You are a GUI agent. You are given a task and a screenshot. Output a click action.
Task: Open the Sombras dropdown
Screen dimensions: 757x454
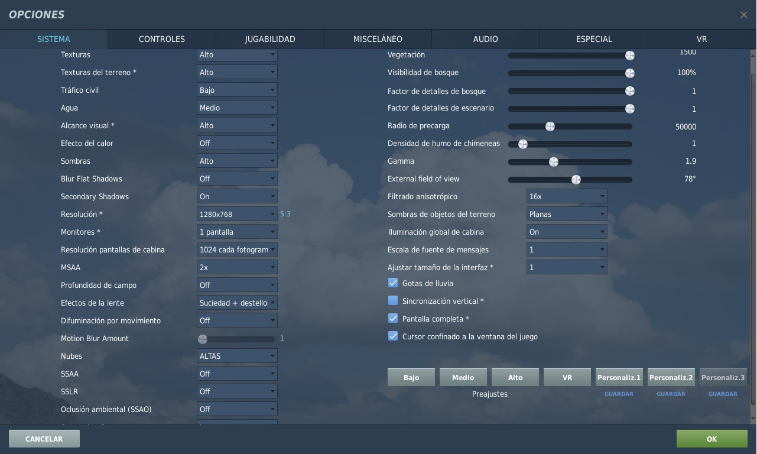[237, 161]
